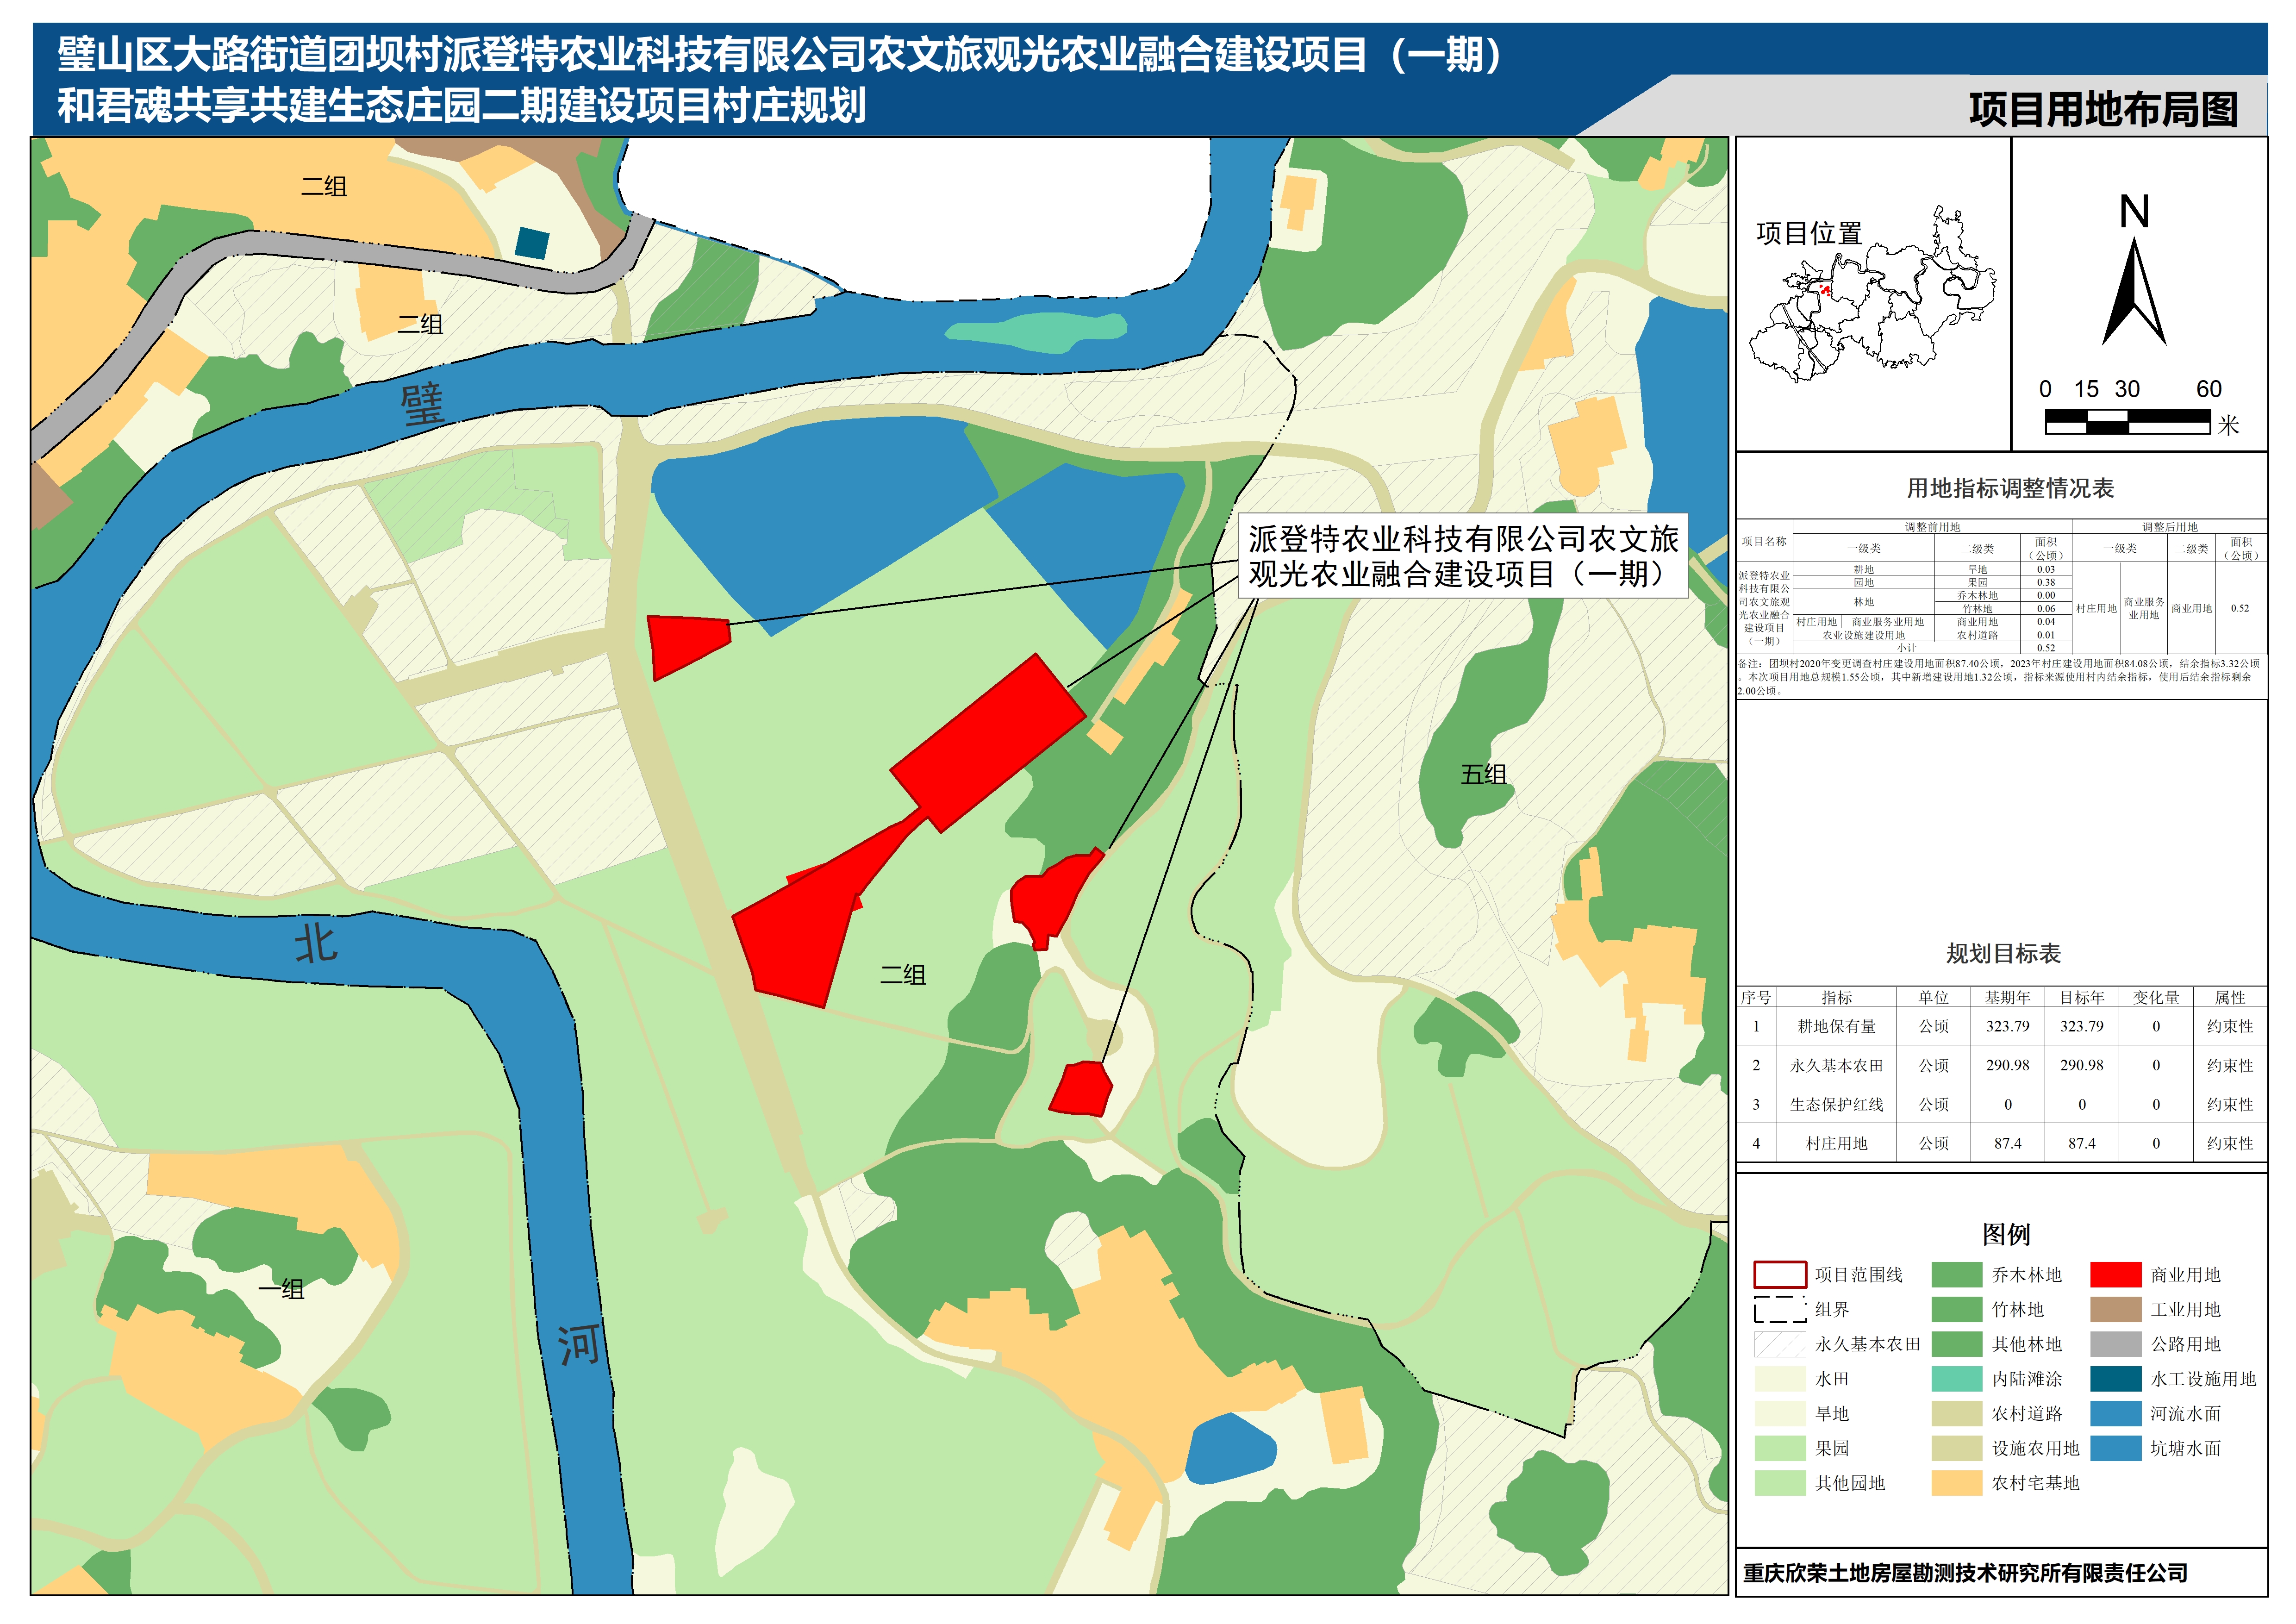Viewport: 2296px width, 1624px height.
Task: Click the 耕地保有量 cell in the target table
Action: click(x=1837, y=1027)
